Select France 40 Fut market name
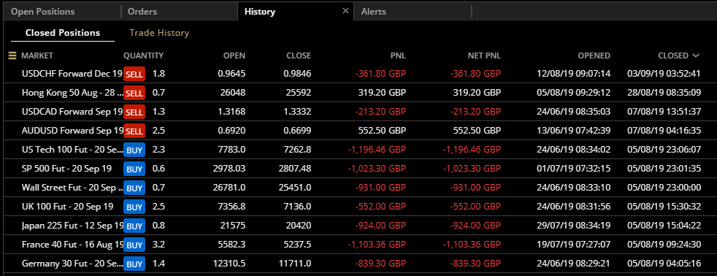 72,245
